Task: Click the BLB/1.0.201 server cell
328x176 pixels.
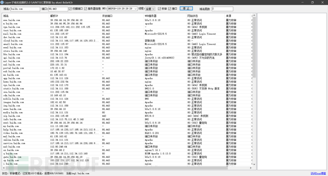Action: (x=152, y=133)
